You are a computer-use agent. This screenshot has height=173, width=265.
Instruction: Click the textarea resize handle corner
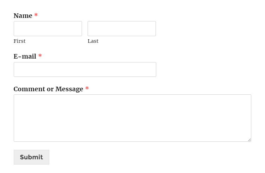pyautogui.click(x=249, y=140)
